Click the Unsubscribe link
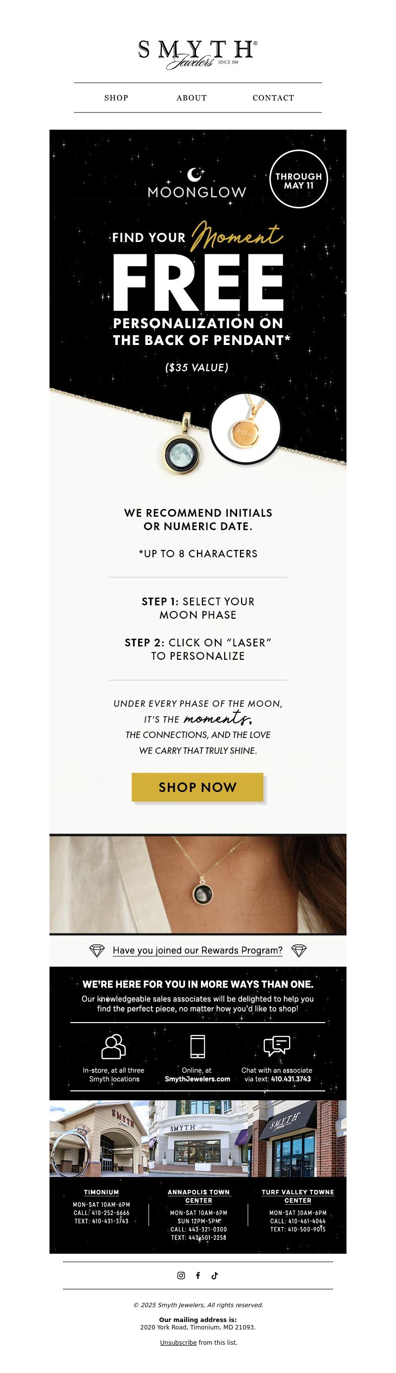396x1373 pixels. click(x=179, y=1342)
